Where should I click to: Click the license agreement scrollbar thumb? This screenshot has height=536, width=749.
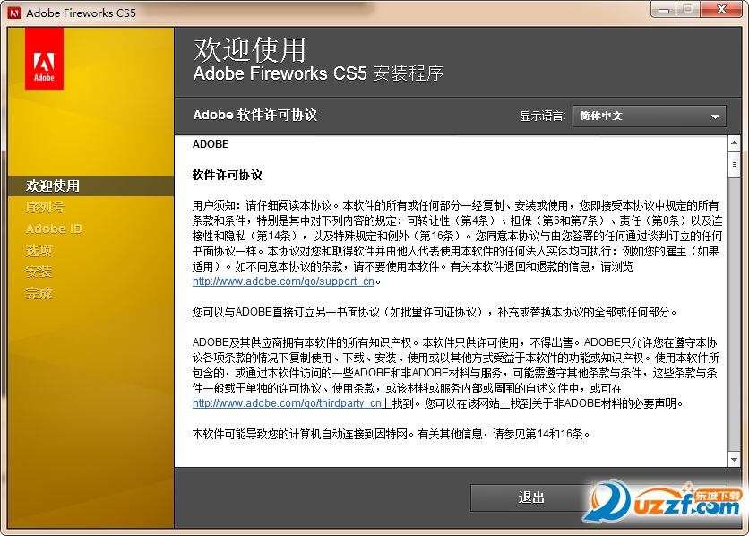click(x=734, y=165)
